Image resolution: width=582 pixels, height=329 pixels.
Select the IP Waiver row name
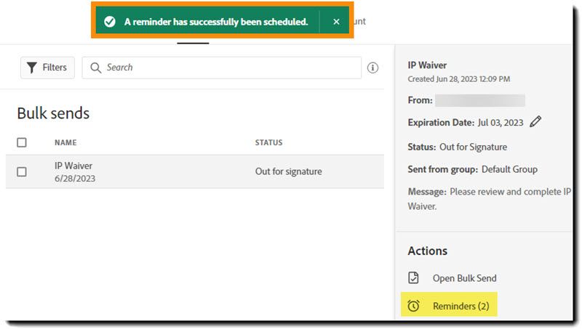click(73, 166)
